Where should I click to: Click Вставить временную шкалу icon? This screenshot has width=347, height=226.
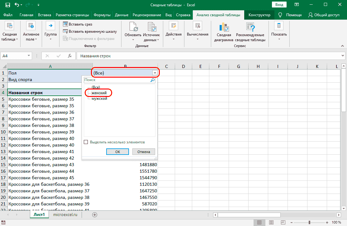click(65, 31)
